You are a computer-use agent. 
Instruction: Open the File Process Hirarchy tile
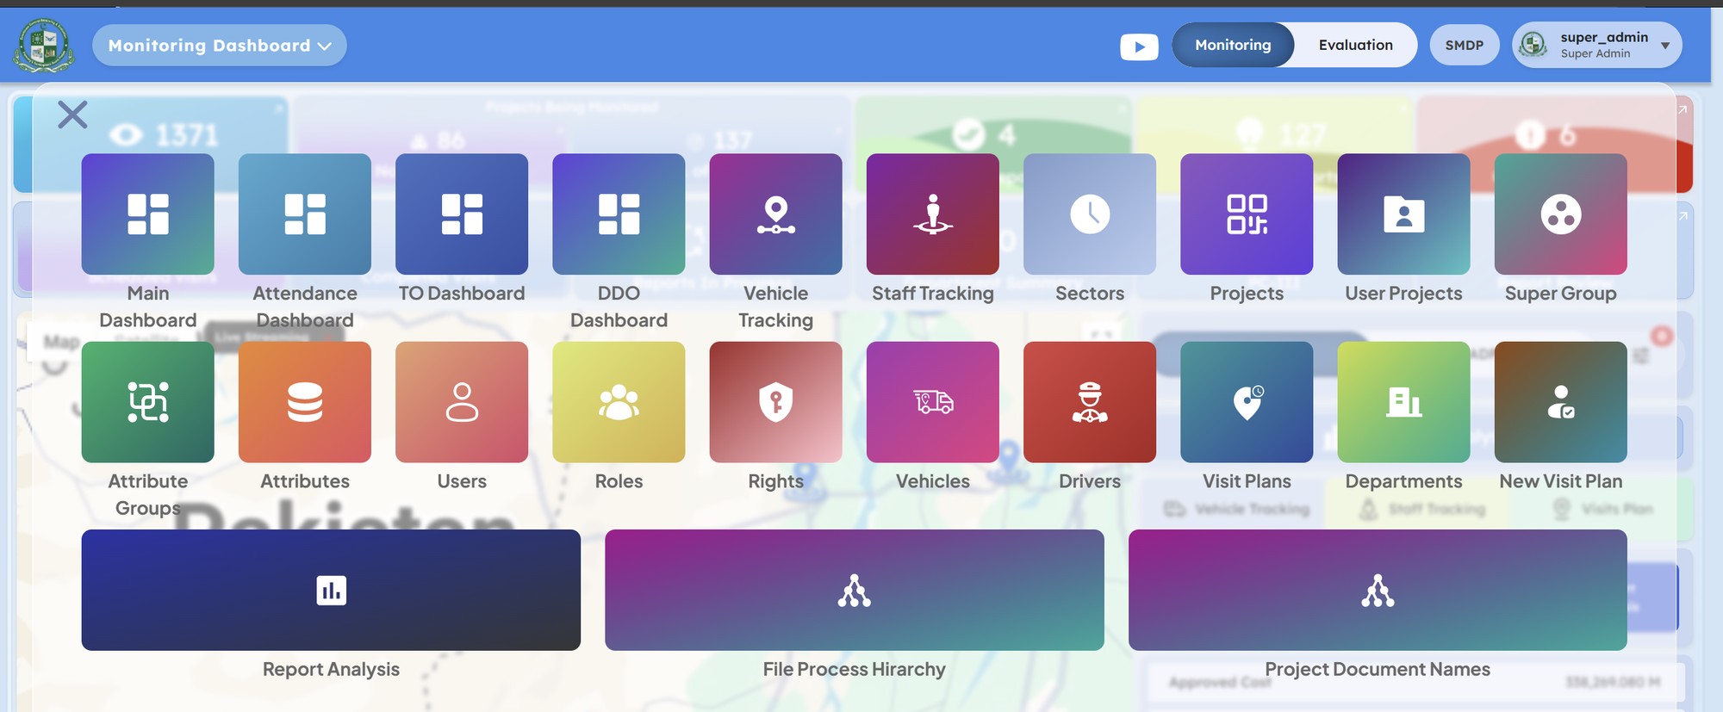point(855,590)
